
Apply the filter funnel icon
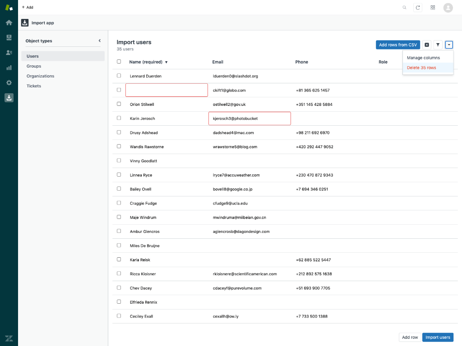[x=438, y=45]
